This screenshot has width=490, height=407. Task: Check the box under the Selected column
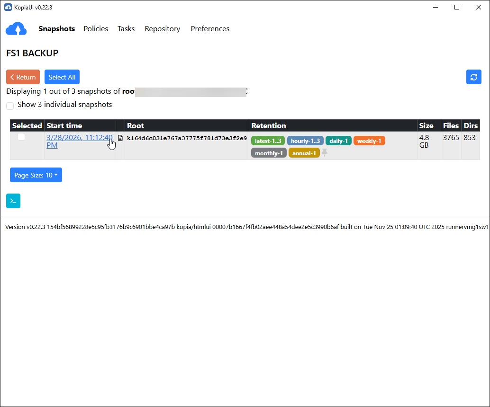21,136
